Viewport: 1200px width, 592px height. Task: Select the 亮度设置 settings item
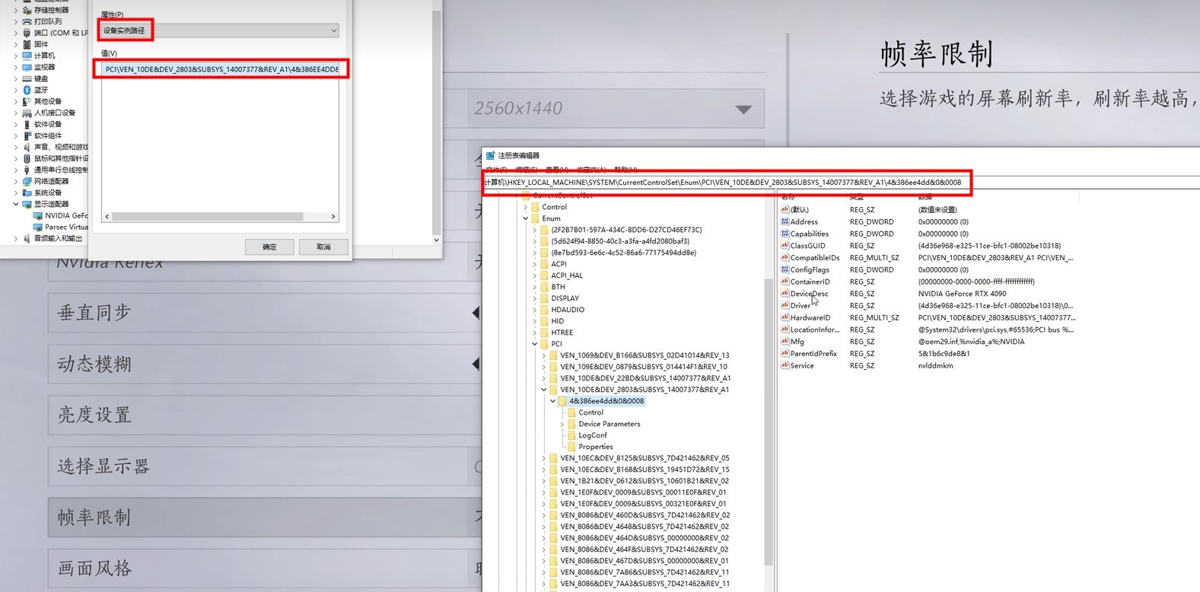[259, 415]
